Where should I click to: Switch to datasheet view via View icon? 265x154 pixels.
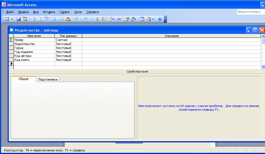pos(7,19)
